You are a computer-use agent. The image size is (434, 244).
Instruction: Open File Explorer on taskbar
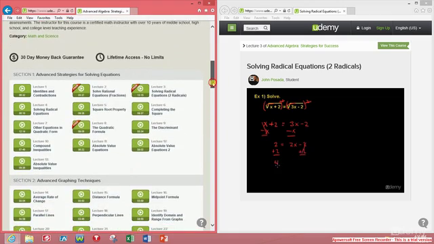point(29,239)
